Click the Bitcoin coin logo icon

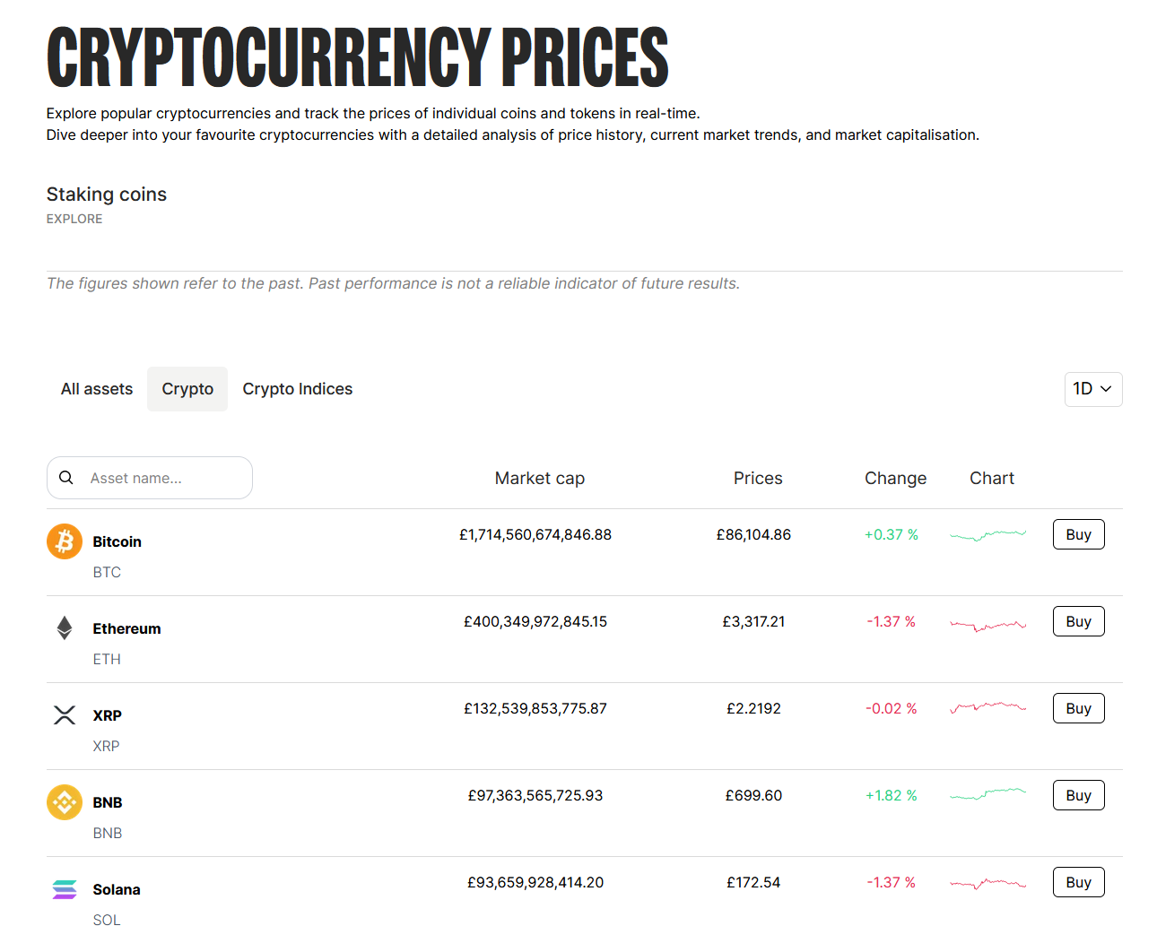(x=65, y=541)
